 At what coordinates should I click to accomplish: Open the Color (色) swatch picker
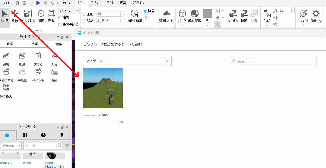pos(207,15)
